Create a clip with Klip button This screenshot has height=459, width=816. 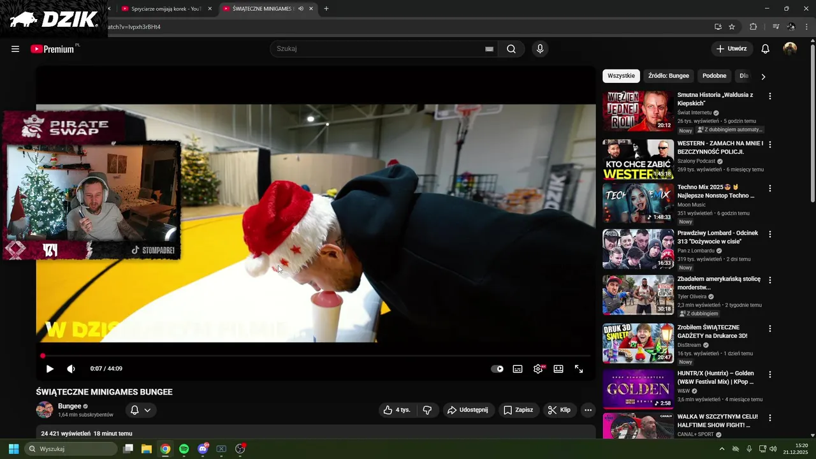[x=559, y=410]
